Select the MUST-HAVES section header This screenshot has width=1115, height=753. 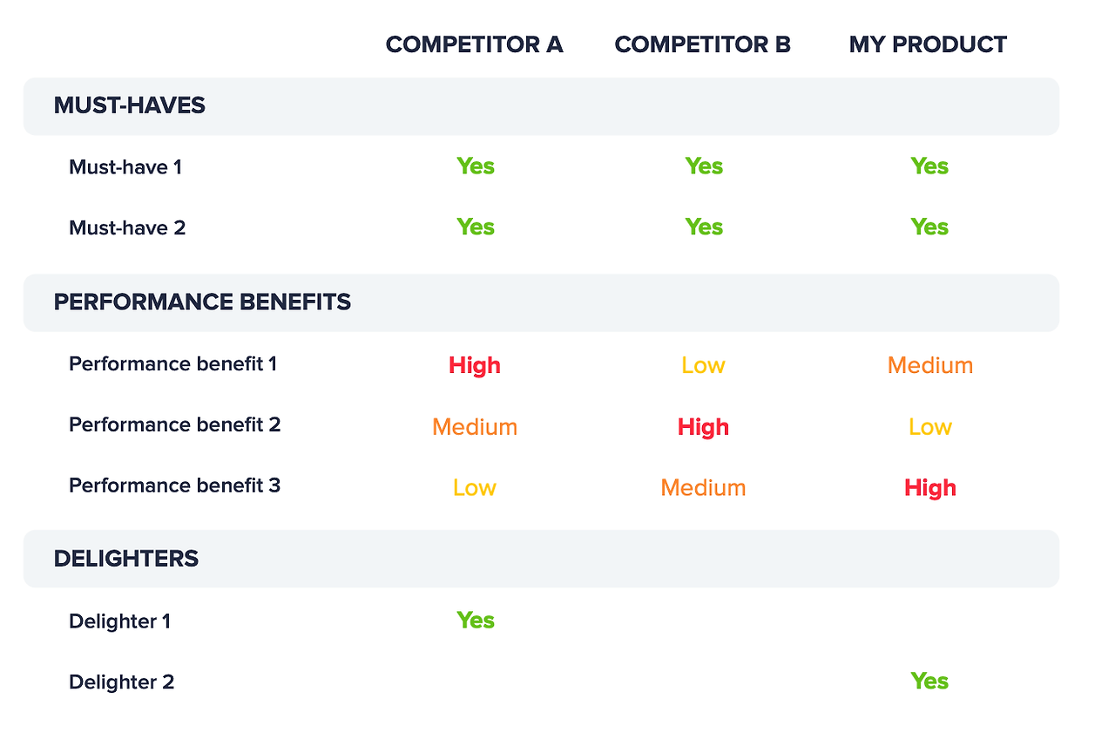tap(541, 106)
